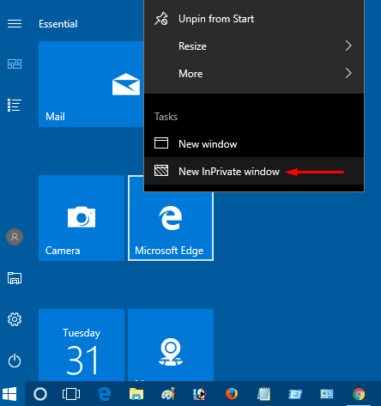The width and height of the screenshot is (381, 406).
Task: Open the Tuesday 31 calendar tile
Action: tap(82, 345)
